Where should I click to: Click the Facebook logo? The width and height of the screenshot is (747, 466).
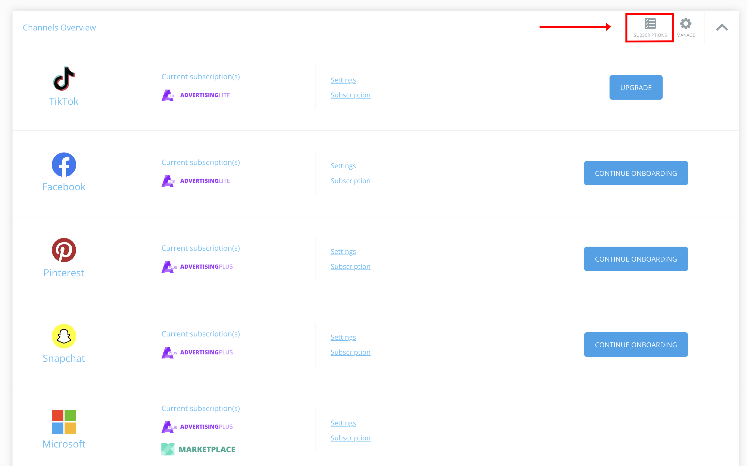[64, 165]
